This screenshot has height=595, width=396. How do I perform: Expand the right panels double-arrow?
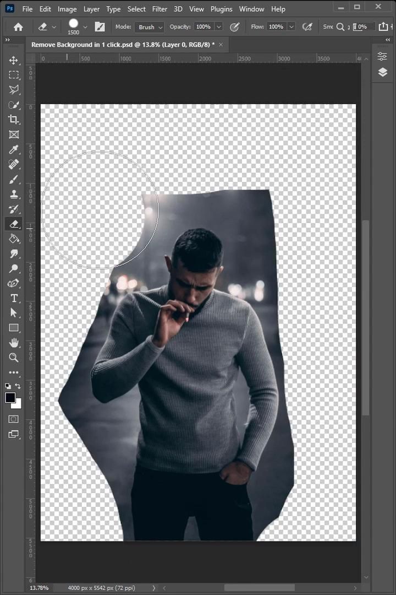(388, 40)
